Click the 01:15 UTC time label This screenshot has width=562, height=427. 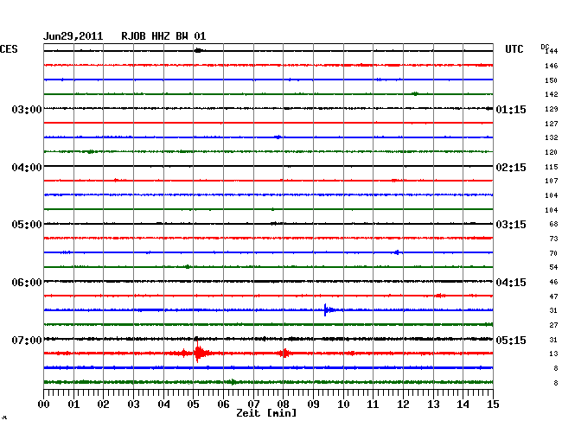(511, 110)
